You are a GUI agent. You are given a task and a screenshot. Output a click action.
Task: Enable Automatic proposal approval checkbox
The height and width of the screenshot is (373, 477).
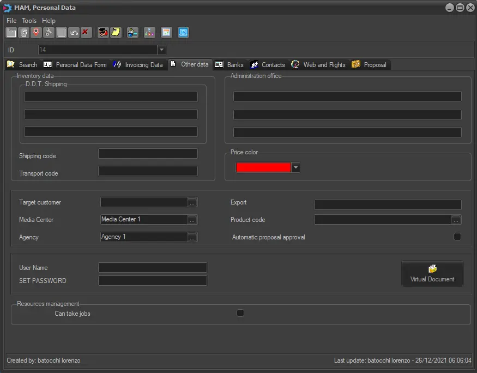tap(457, 237)
